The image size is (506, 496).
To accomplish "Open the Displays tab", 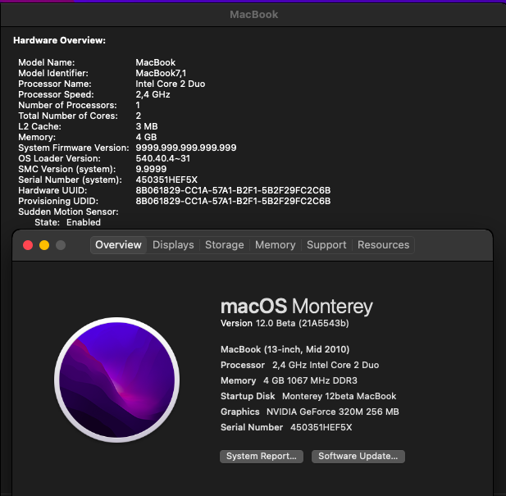I will coord(173,245).
